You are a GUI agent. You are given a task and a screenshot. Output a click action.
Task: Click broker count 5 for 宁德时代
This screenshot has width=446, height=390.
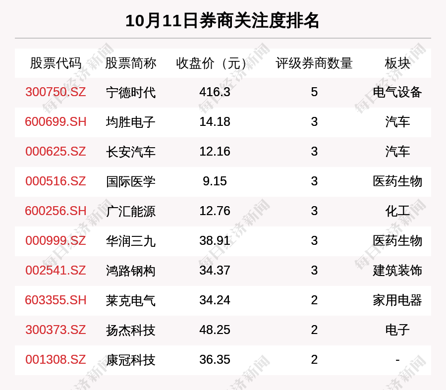[314, 92]
